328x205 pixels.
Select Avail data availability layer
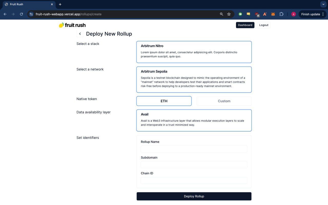point(194,120)
